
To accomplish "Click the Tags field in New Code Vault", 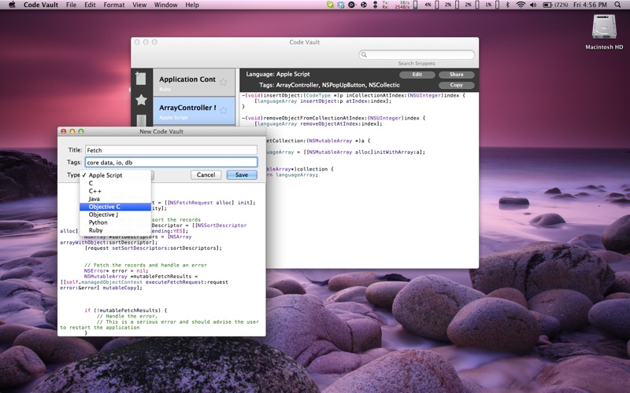I will (171, 162).
